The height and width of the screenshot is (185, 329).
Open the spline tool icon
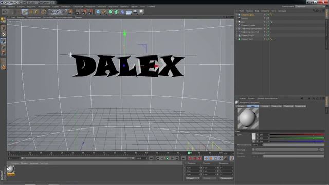(104, 12)
